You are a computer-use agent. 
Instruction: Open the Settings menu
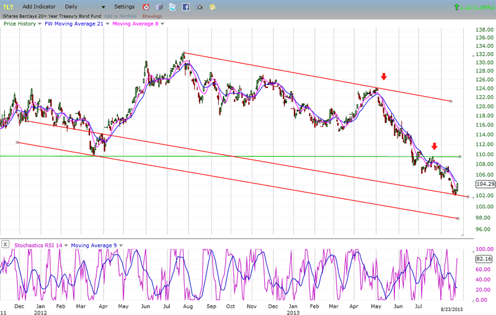(124, 7)
